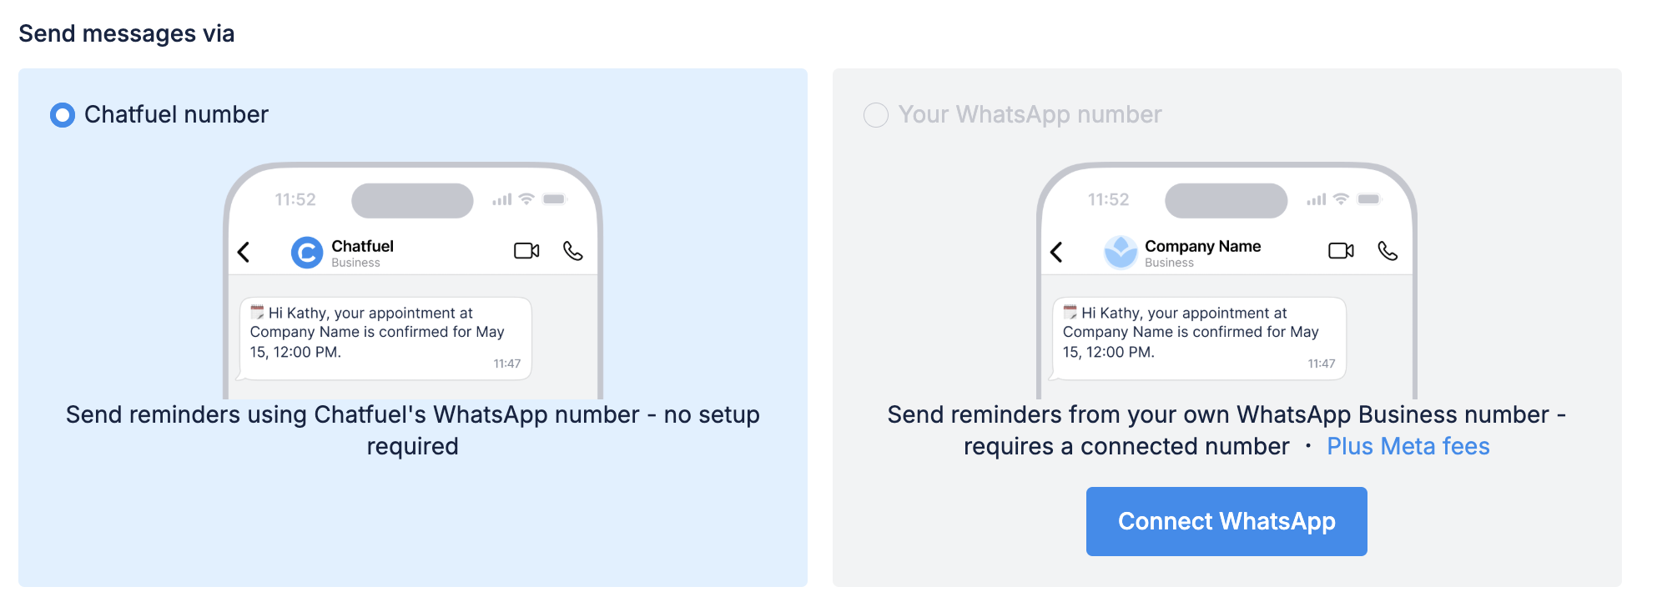Click the video camera icon beside Company Name
Screen dimensions: 1657x597
1341,251
